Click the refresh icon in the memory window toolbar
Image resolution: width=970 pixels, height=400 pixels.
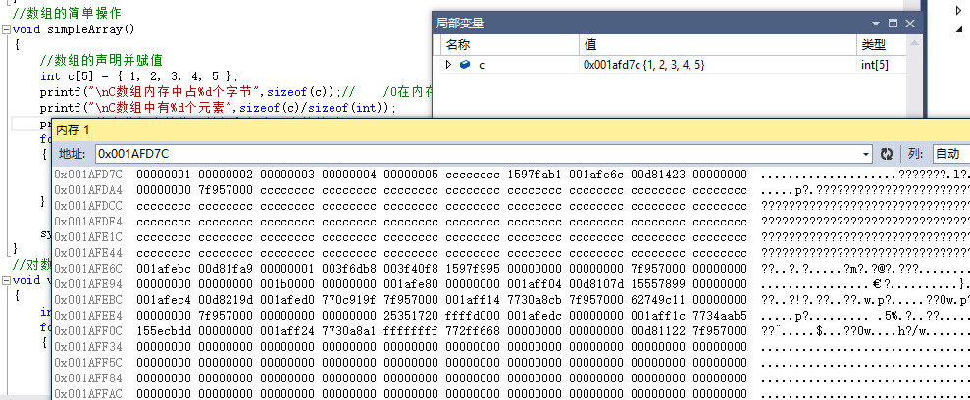pyautogui.click(x=887, y=154)
